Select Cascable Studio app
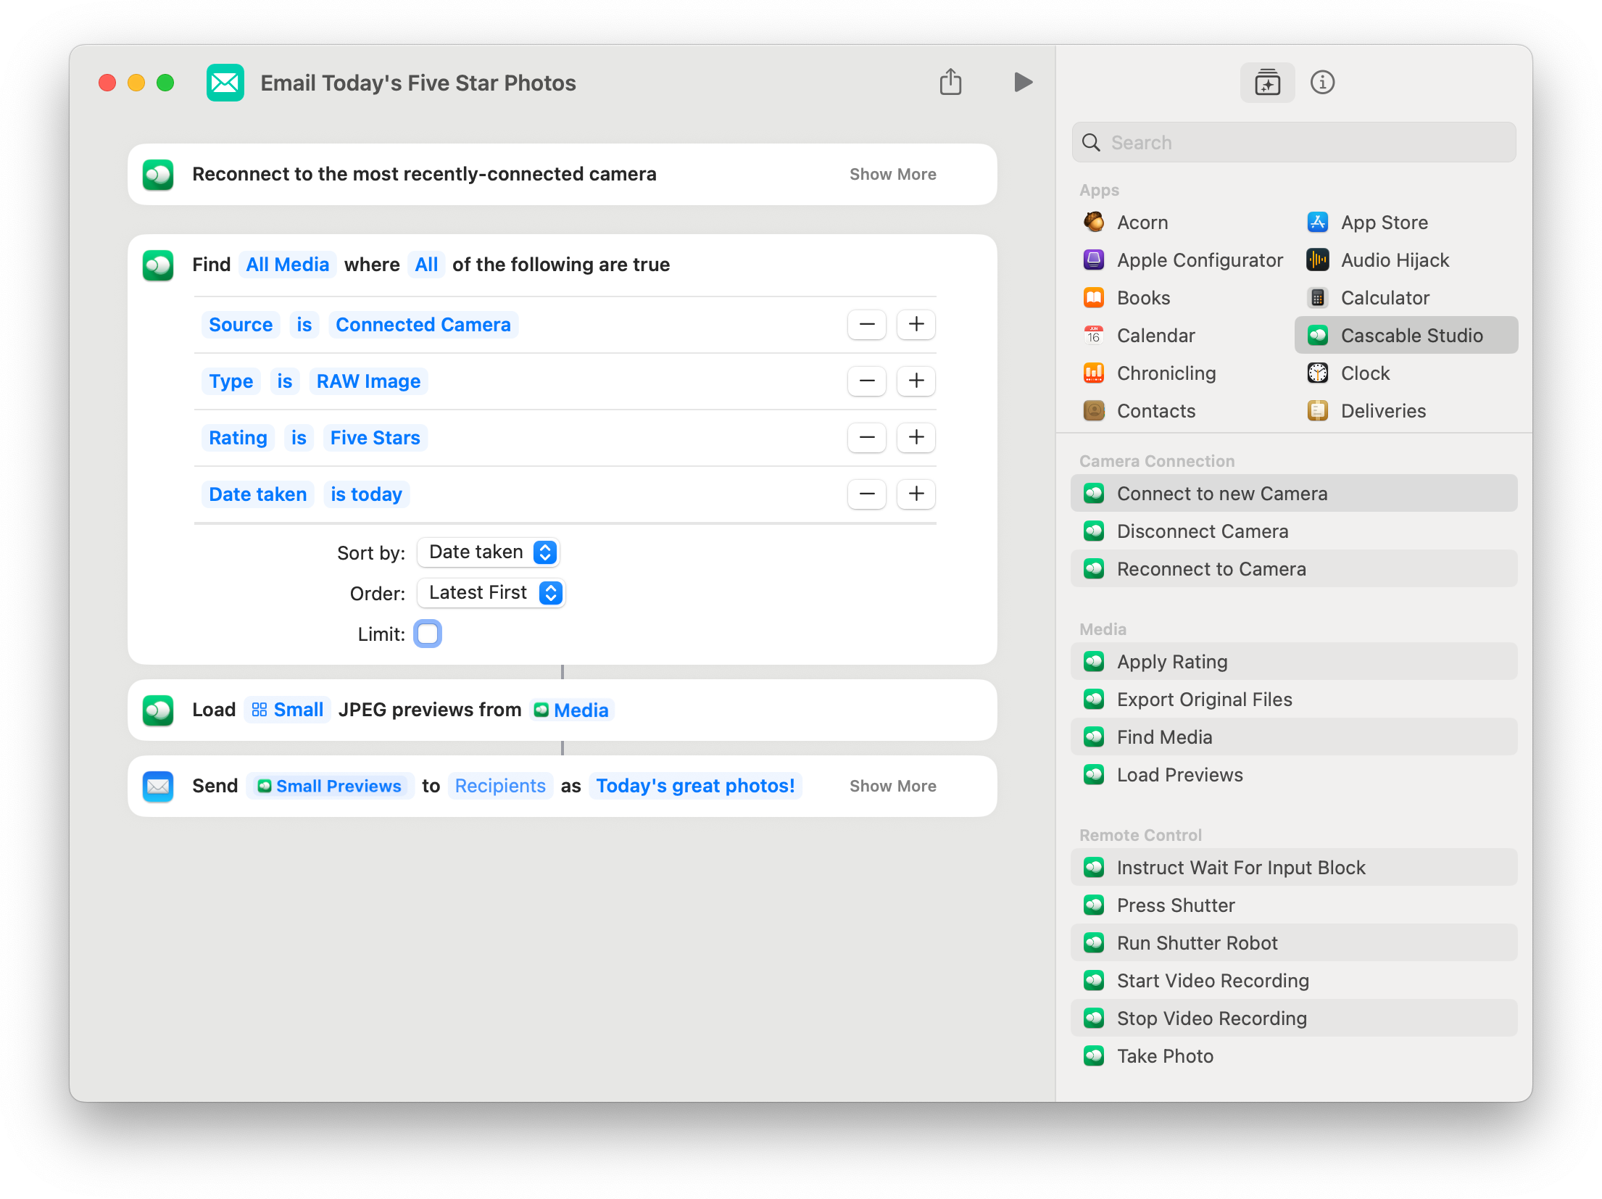The height and width of the screenshot is (1199, 1602). (1406, 336)
